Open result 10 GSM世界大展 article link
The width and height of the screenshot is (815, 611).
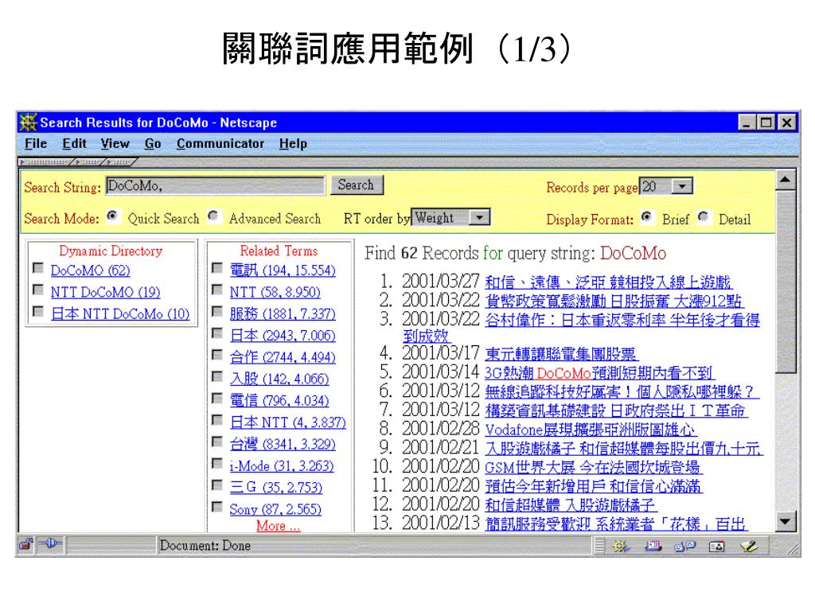pos(593,468)
